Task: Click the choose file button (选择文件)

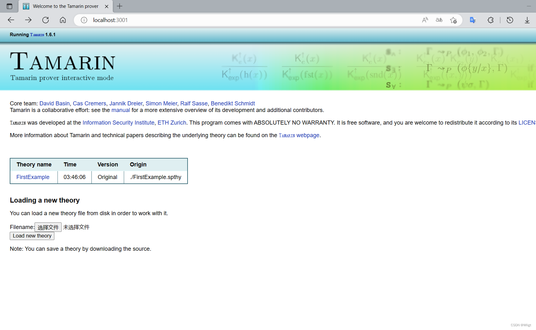Action: [x=48, y=227]
